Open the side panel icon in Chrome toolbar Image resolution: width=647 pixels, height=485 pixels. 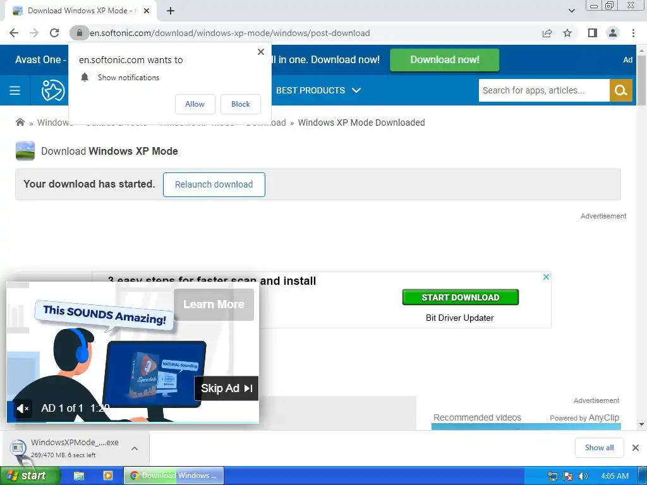[593, 33]
